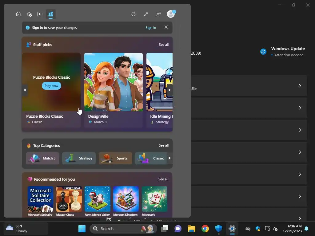Open the widget settings sharing icon

coord(159,14)
